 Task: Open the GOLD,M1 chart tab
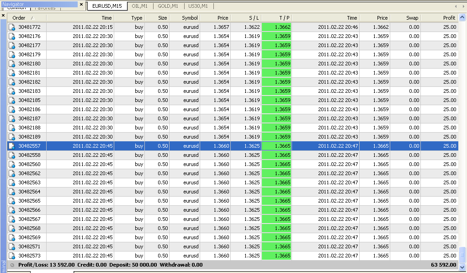pos(168,6)
